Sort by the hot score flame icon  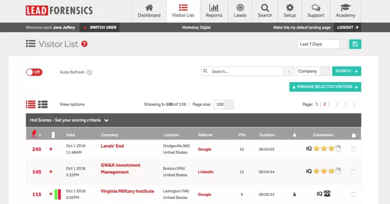tap(34, 134)
